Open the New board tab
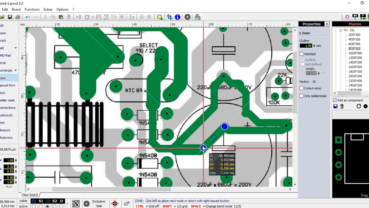369x208 pixels. coord(30,195)
